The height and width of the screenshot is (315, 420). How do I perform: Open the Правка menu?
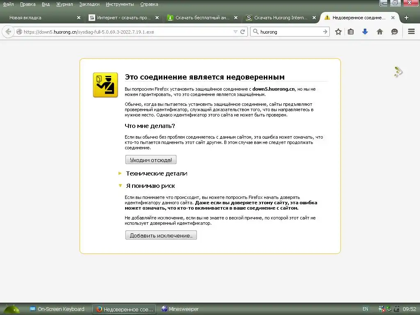pos(27,4)
